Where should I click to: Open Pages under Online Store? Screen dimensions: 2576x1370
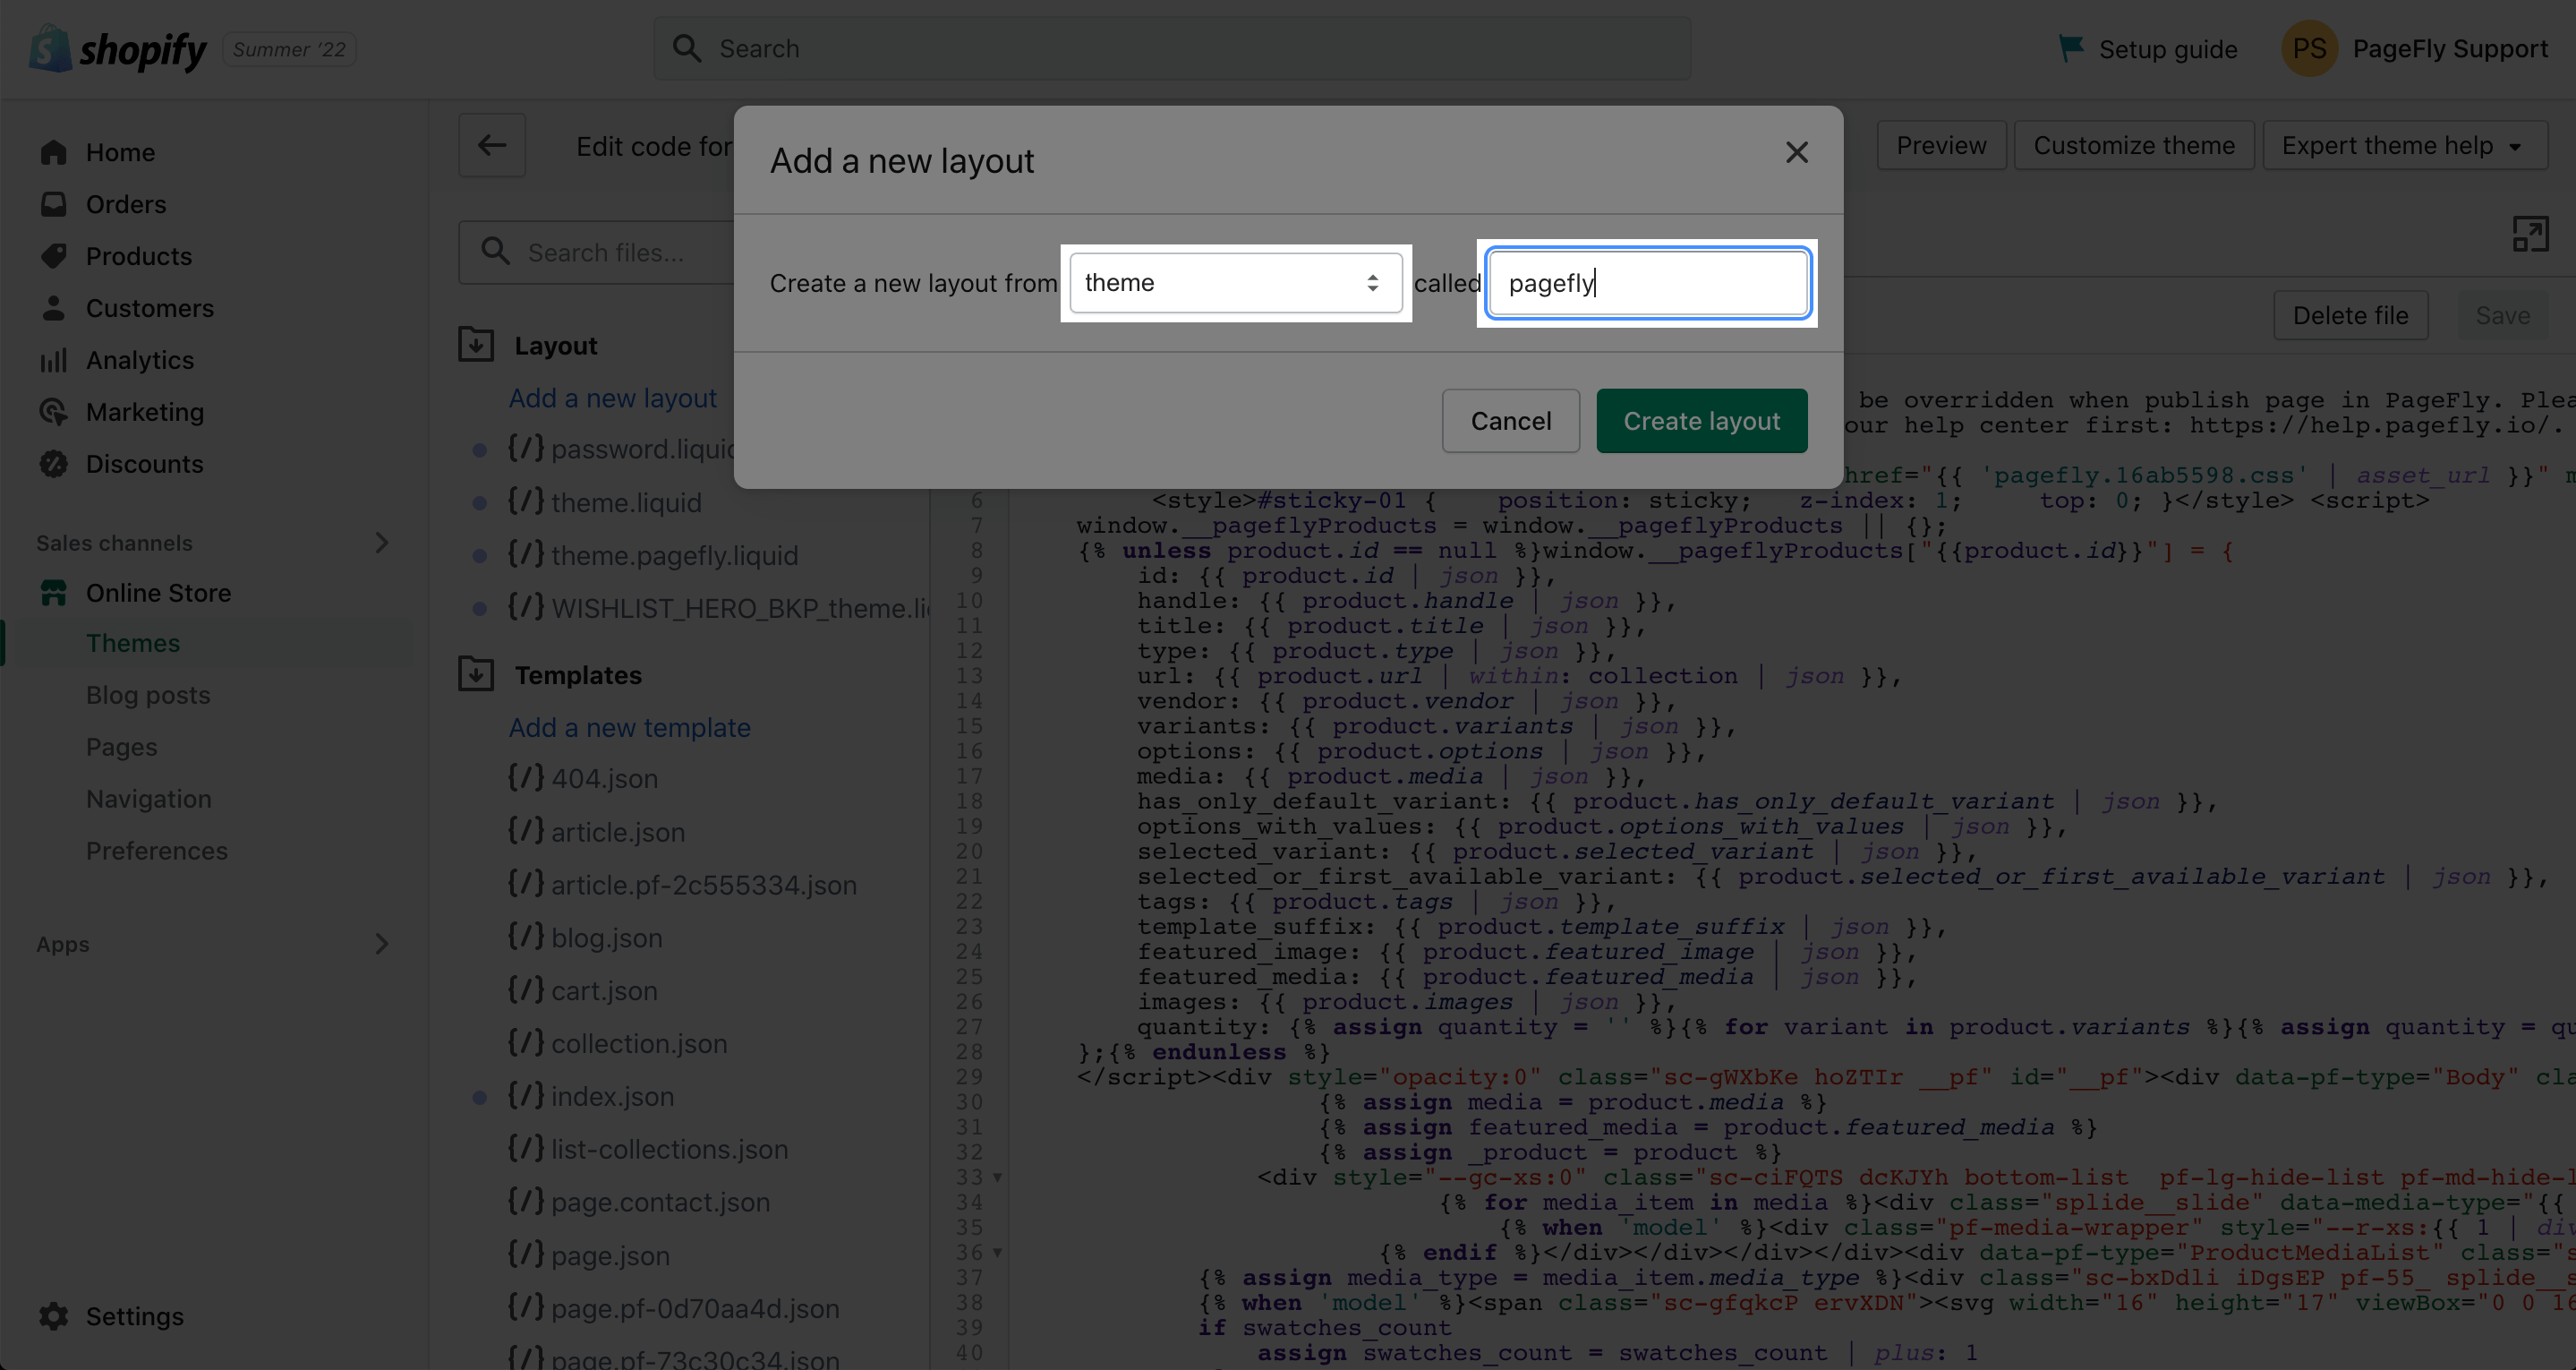(x=121, y=747)
